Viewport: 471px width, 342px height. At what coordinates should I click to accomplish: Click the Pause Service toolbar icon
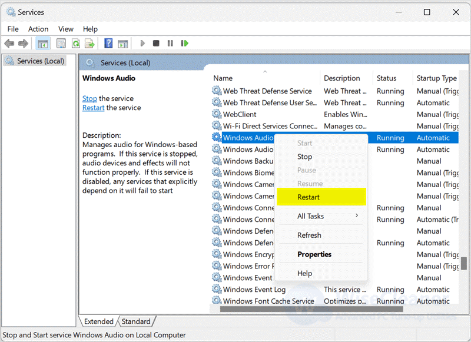point(170,44)
